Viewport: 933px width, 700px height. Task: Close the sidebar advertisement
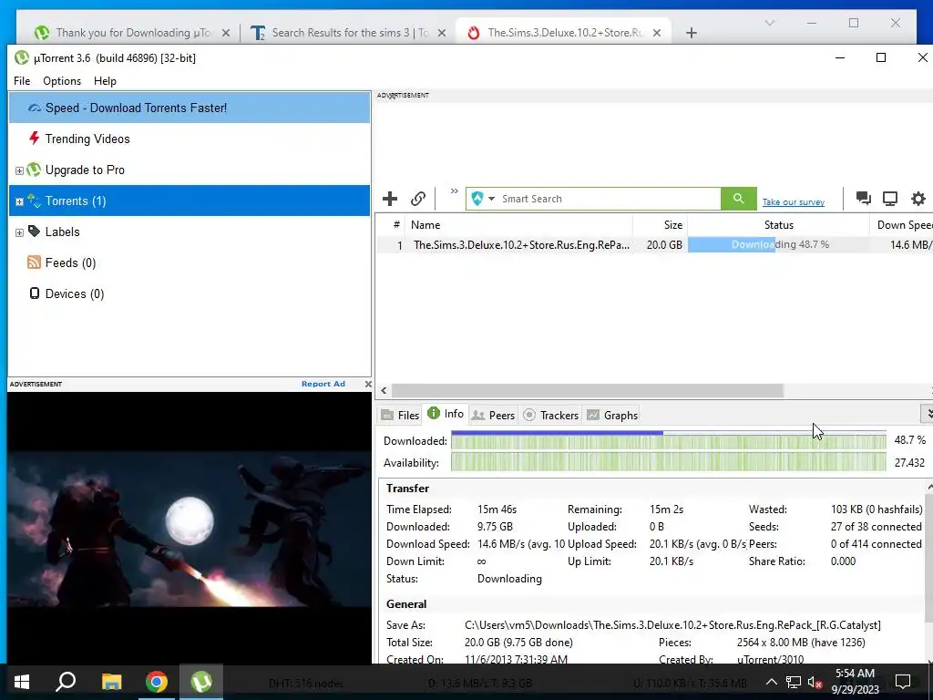tap(368, 385)
